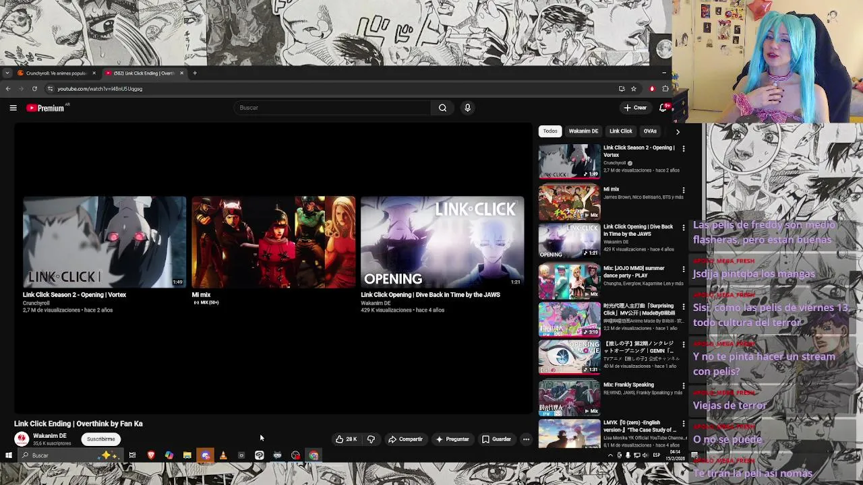Open File Explorer from the taskbar

(x=187, y=455)
